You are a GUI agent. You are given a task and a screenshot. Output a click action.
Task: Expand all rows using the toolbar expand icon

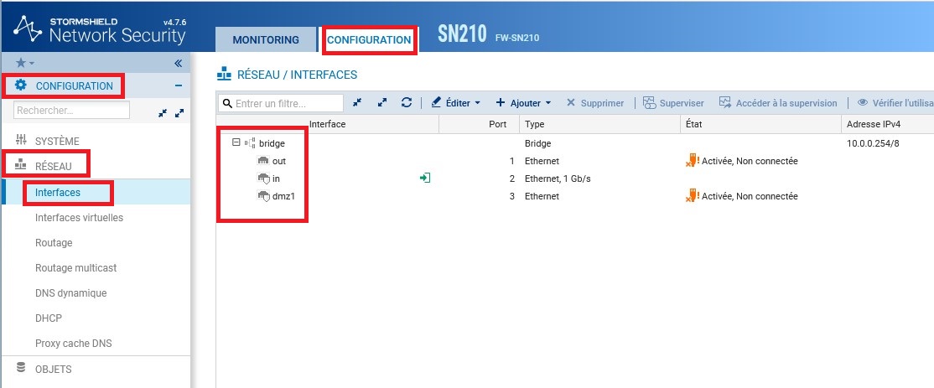pyautogui.click(x=382, y=102)
